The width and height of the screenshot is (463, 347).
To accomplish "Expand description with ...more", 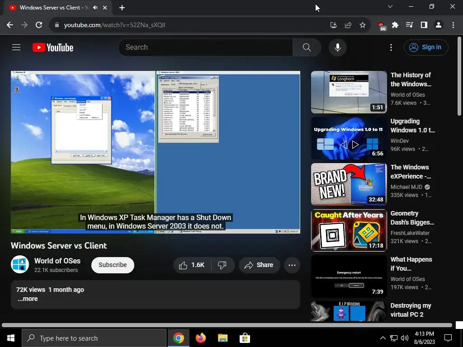I will pyautogui.click(x=28, y=299).
